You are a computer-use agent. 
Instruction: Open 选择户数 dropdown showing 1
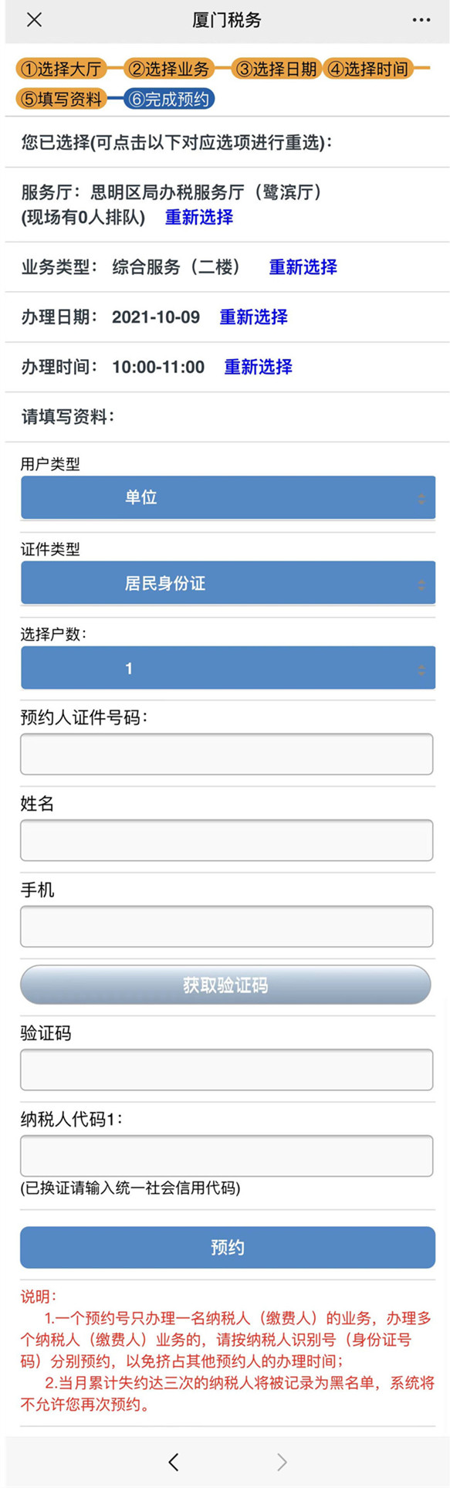click(x=228, y=668)
